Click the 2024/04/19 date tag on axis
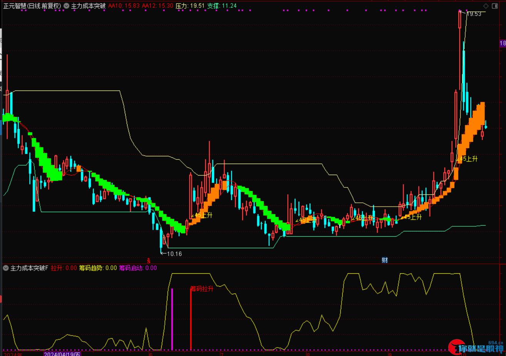Image resolution: width=506 pixels, height=356 pixels. pos(62,354)
